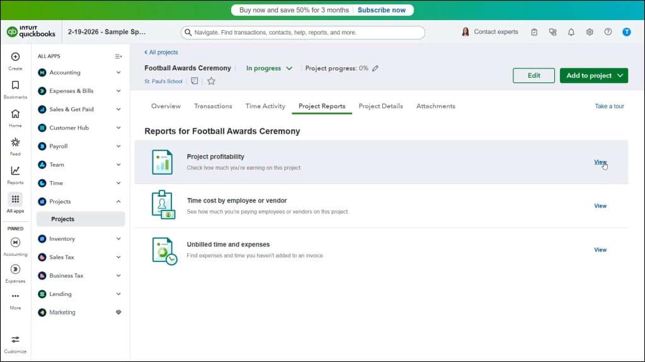Click the Edit button for the project
Image resolution: width=645 pixels, height=362 pixels.
click(534, 75)
